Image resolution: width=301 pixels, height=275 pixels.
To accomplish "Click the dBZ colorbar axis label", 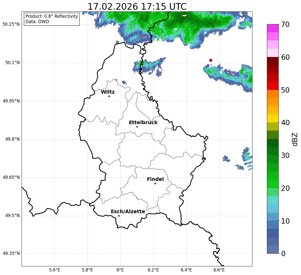I will (295, 139).
